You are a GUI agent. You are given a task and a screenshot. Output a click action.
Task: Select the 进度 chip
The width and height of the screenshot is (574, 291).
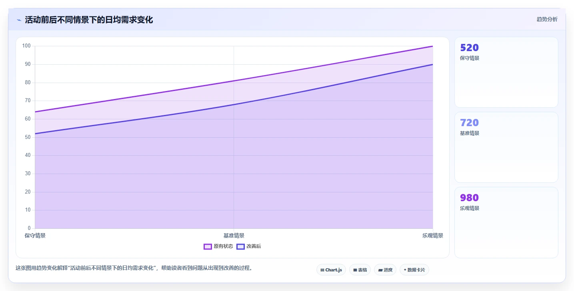(385, 270)
